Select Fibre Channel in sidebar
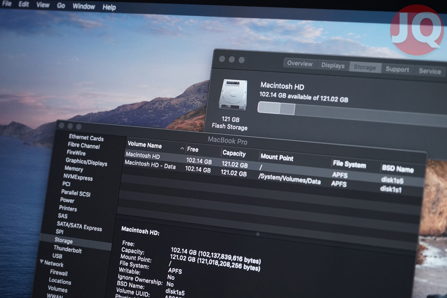 tap(83, 145)
